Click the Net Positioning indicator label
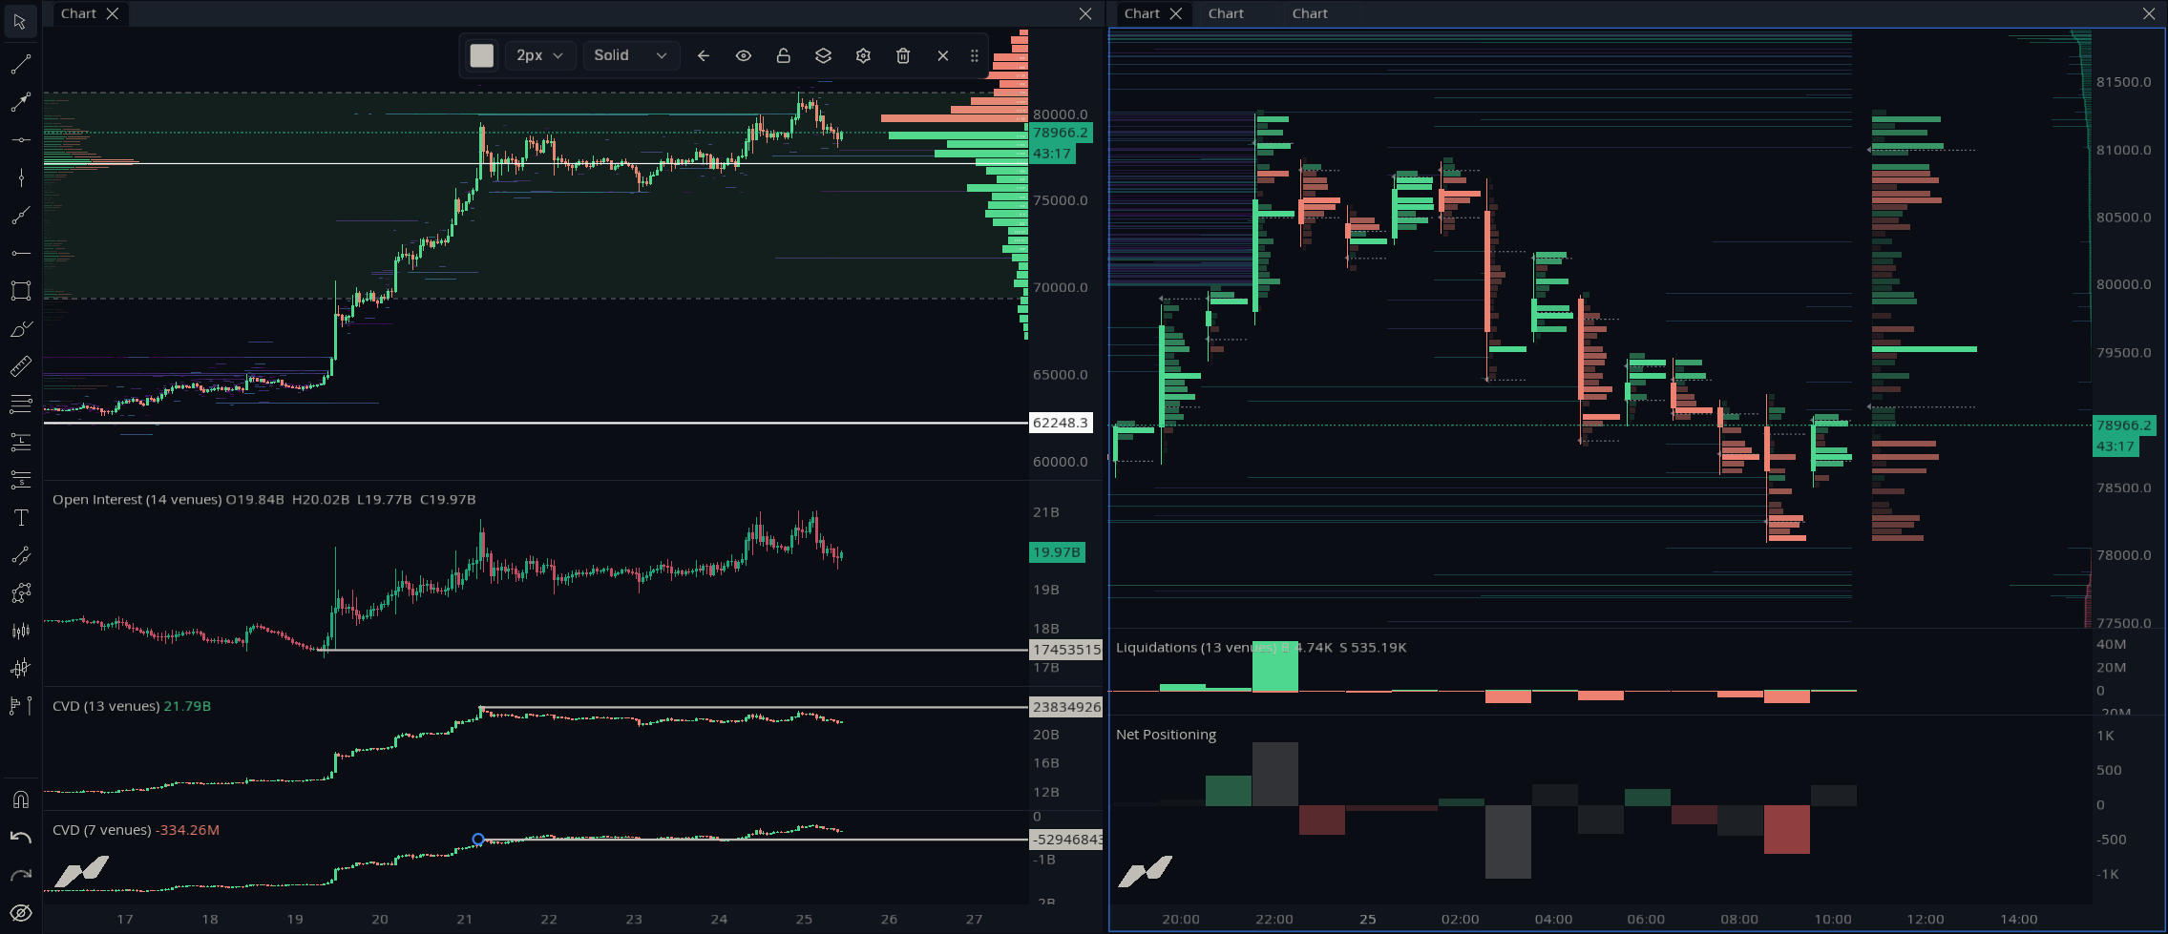Image resolution: width=2168 pixels, height=934 pixels. coord(1166,735)
